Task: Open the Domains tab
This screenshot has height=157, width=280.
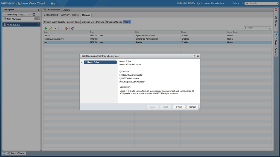Action: (x=100, y=22)
